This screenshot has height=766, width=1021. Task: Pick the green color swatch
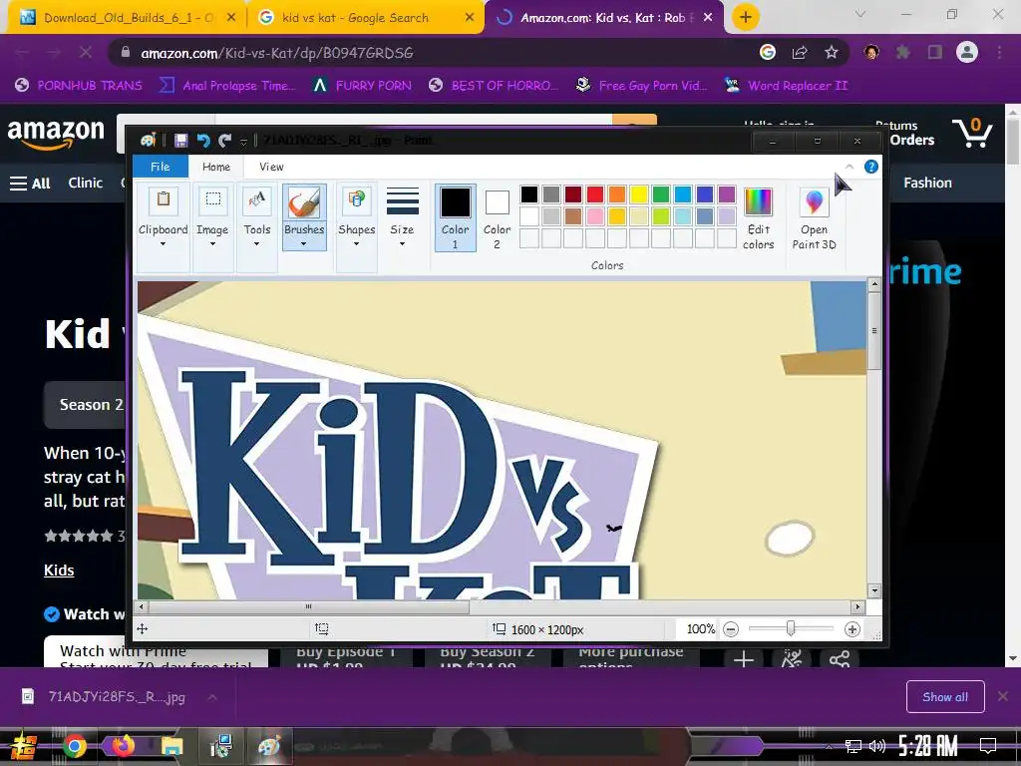pyautogui.click(x=661, y=194)
